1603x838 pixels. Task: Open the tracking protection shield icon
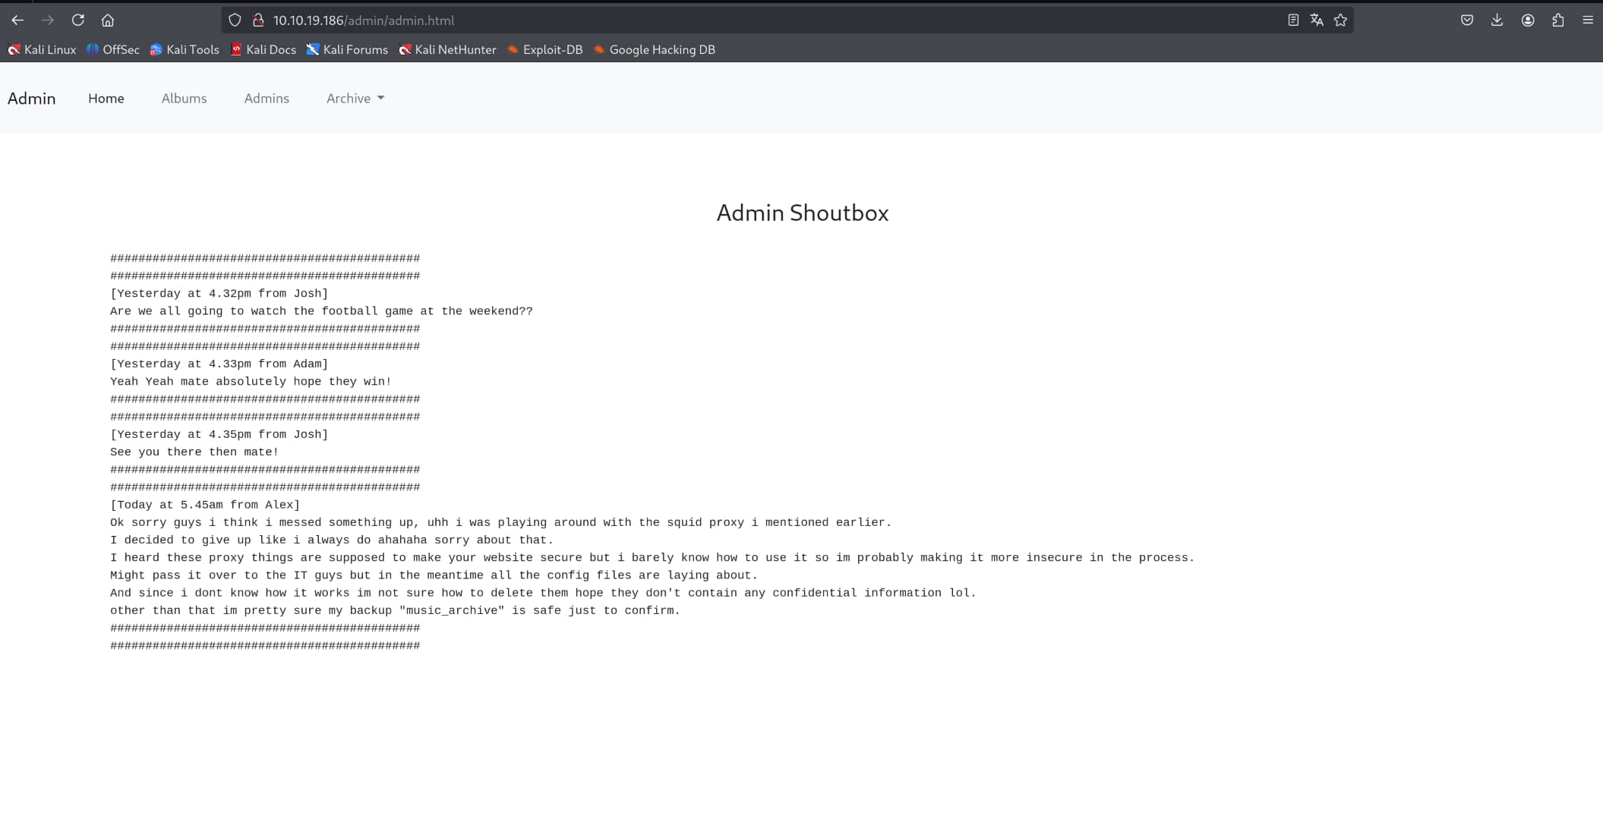(235, 20)
